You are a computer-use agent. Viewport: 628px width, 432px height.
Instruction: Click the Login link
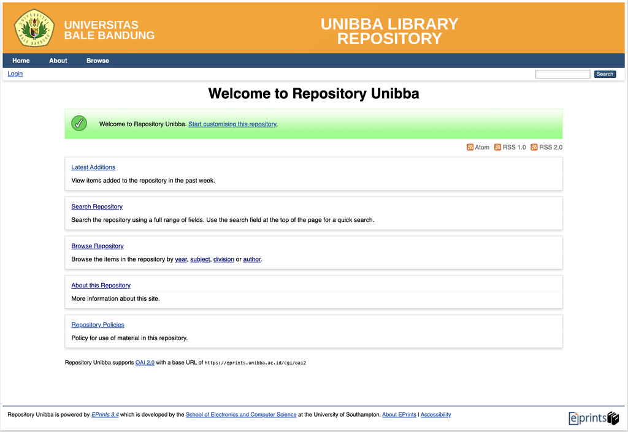(x=15, y=74)
